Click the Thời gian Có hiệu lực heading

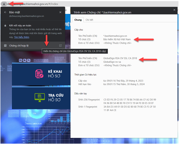[x=85, y=75]
